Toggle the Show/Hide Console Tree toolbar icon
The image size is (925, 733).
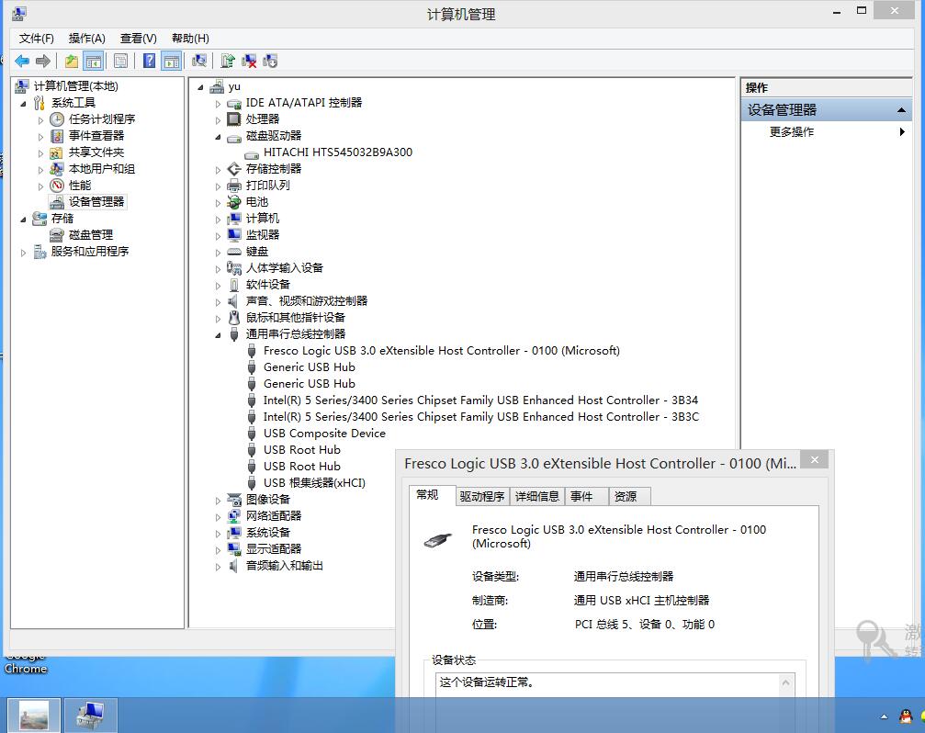[93, 61]
